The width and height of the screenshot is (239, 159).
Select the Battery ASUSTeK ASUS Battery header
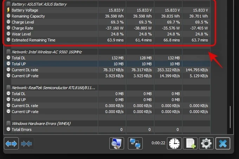(x=39, y=4)
